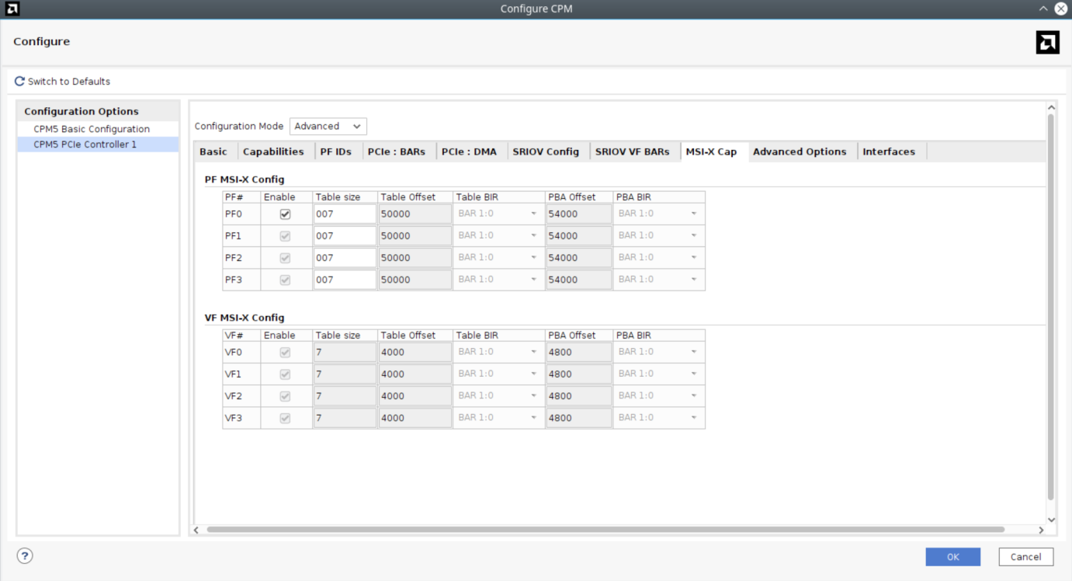1072x581 pixels.
Task: Click the PF0 Table size input field
Action: coord(345,214)
